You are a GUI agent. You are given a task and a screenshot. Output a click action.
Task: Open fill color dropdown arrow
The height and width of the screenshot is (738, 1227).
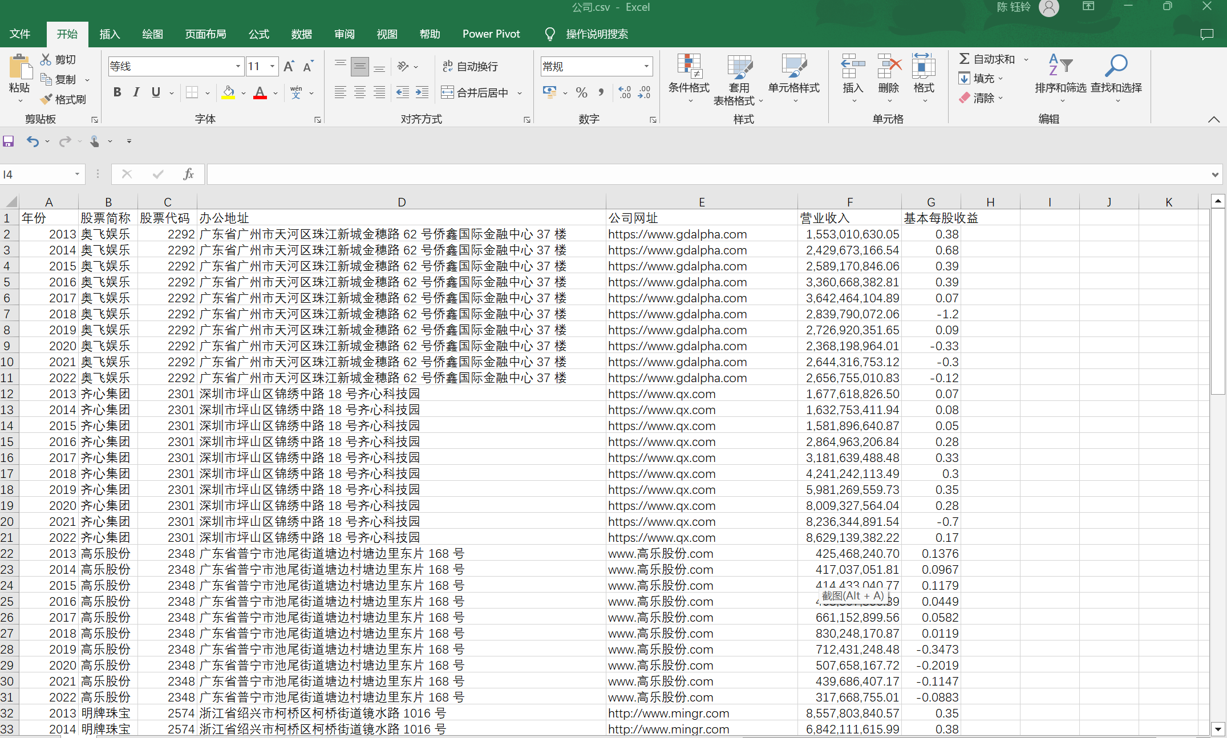(244, 93)
